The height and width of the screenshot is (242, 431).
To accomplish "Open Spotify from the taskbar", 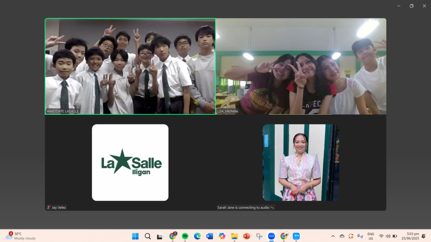I will point(185,236).
